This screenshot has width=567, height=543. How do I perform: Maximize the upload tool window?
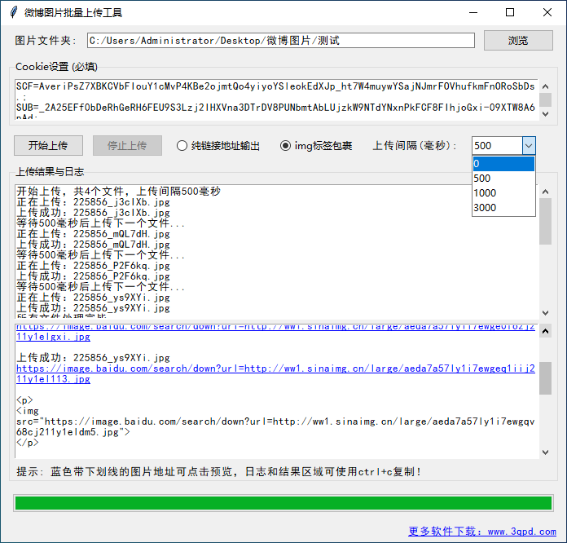[510, 12]
